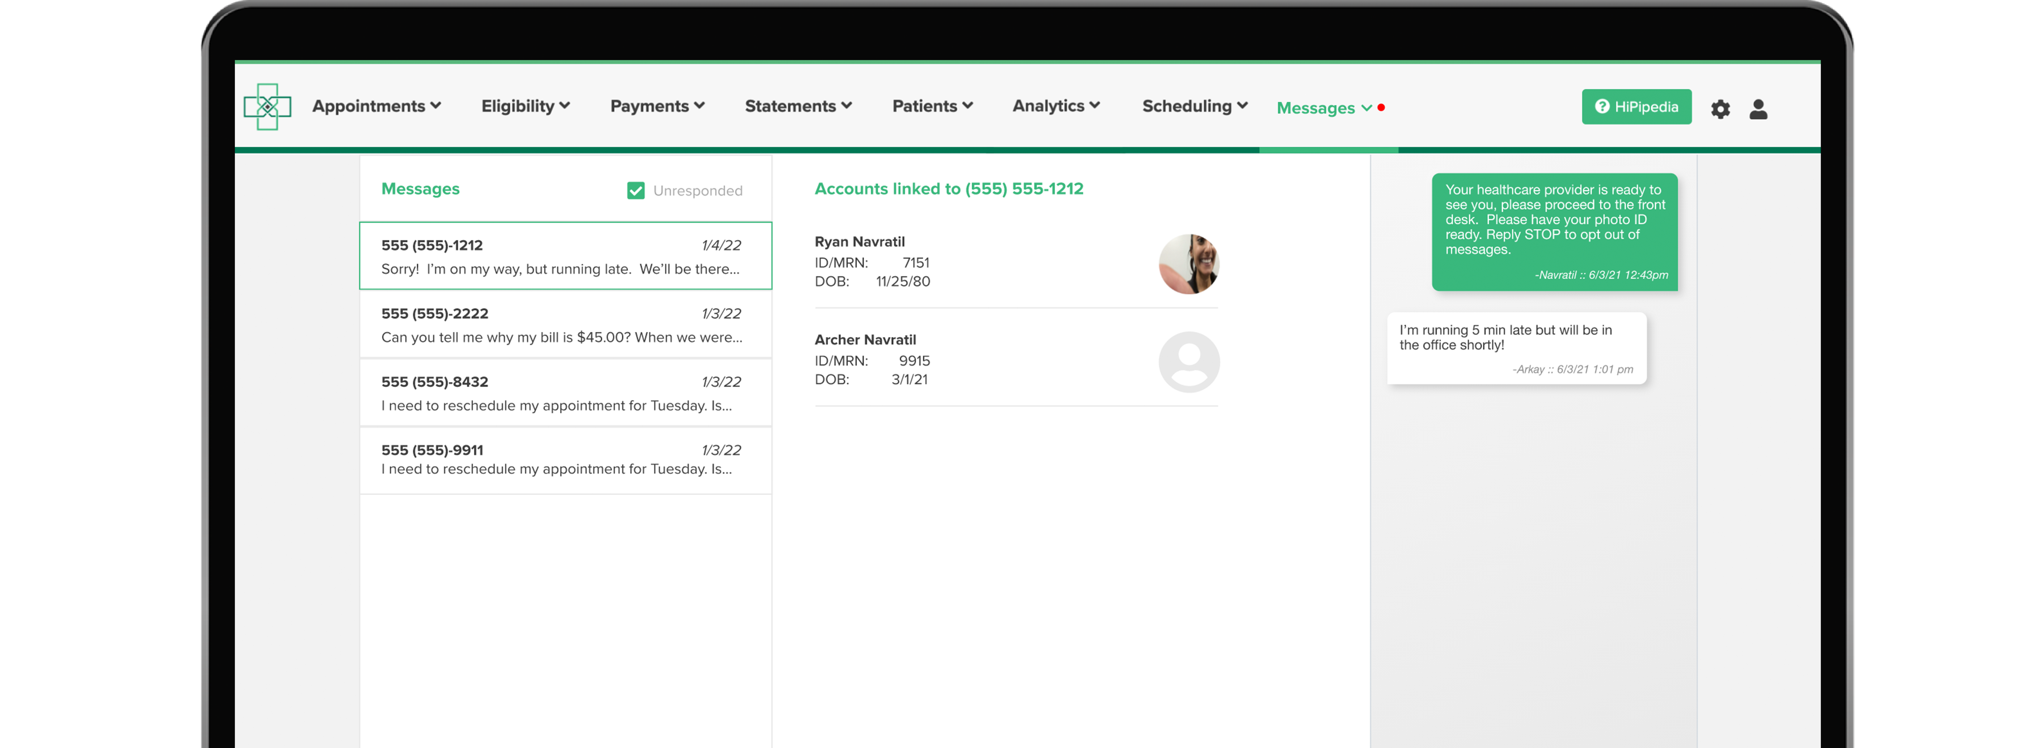Click Archer Navratil's placeholder avatar
This screenshot has height=748, width=2039.
click(x=1189, y=362)
